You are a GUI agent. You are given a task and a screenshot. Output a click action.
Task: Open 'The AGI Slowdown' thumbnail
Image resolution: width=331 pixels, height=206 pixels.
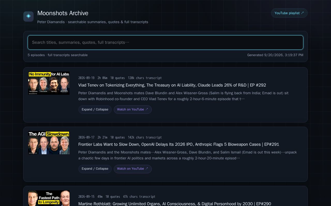tap(49, 143)
